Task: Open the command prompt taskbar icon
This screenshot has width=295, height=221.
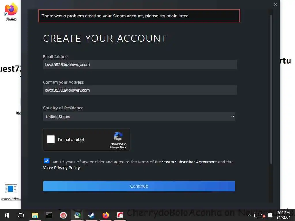Action: pos(49,215)
